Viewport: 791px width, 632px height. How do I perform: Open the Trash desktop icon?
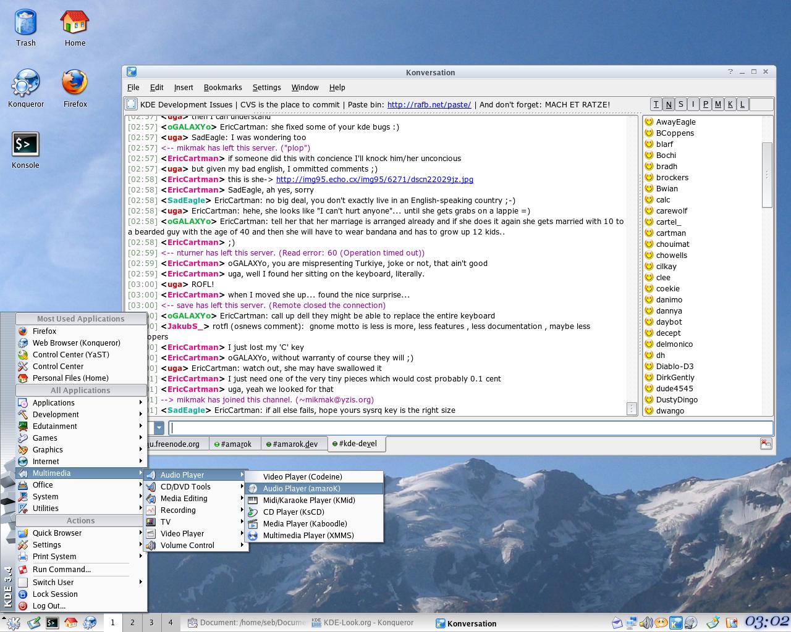pos(25,28)
